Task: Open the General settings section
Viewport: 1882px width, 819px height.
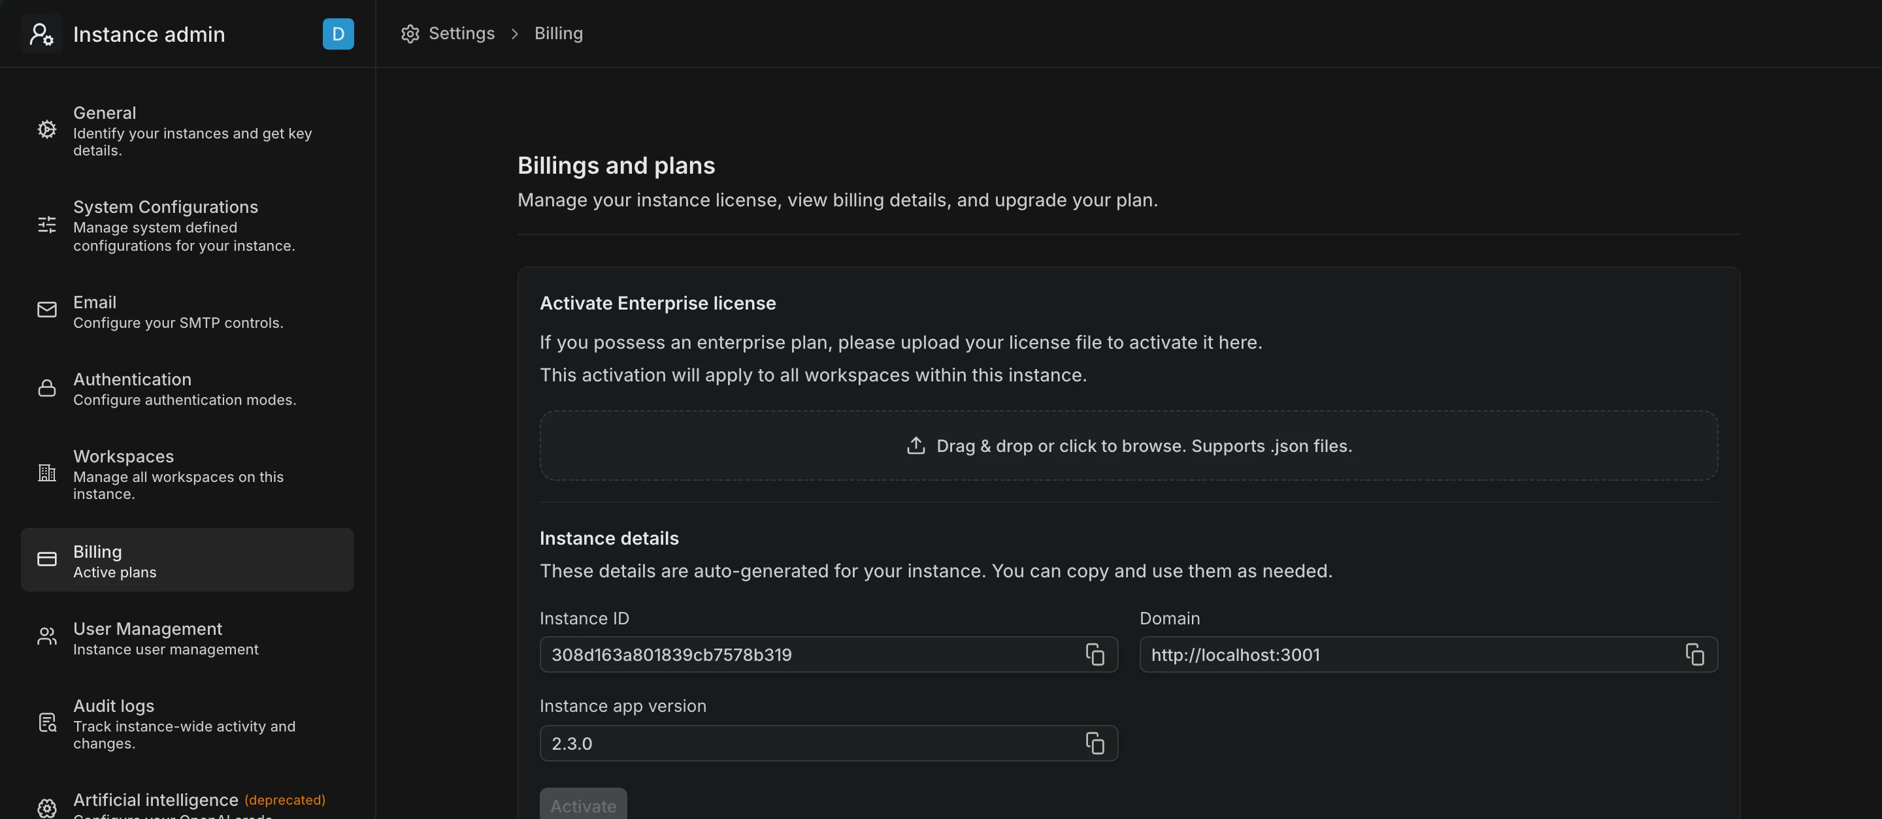Action: point(188,131)
